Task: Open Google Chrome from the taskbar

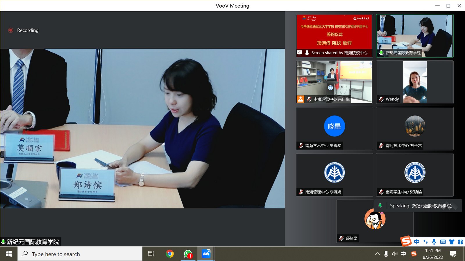Action: tap(170, 254)
